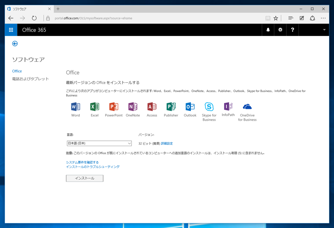Select Office in the left navigation

click(17, 71)
